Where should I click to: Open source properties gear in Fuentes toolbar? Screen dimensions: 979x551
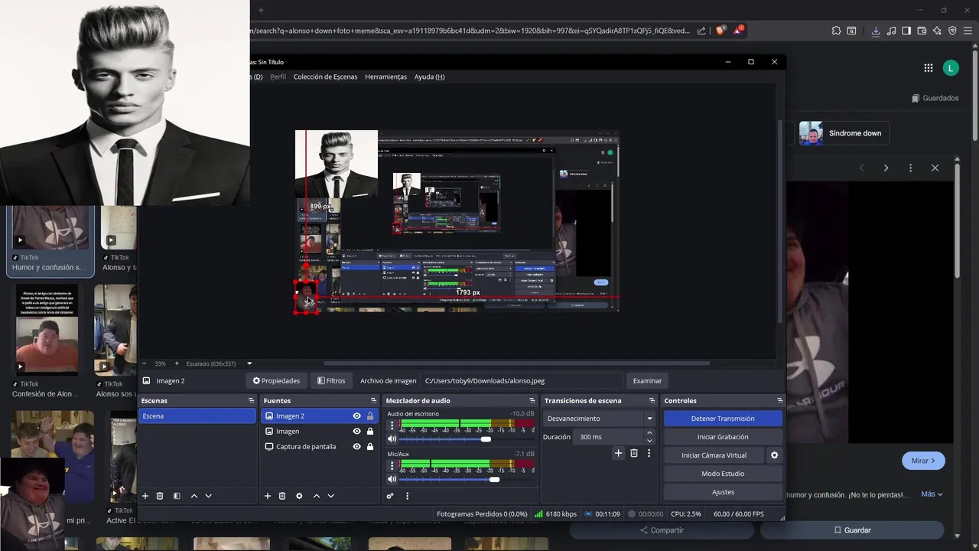pos(299,496)
